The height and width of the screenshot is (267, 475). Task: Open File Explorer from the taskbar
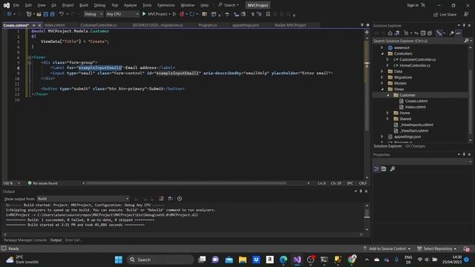[x=243, y=260]
